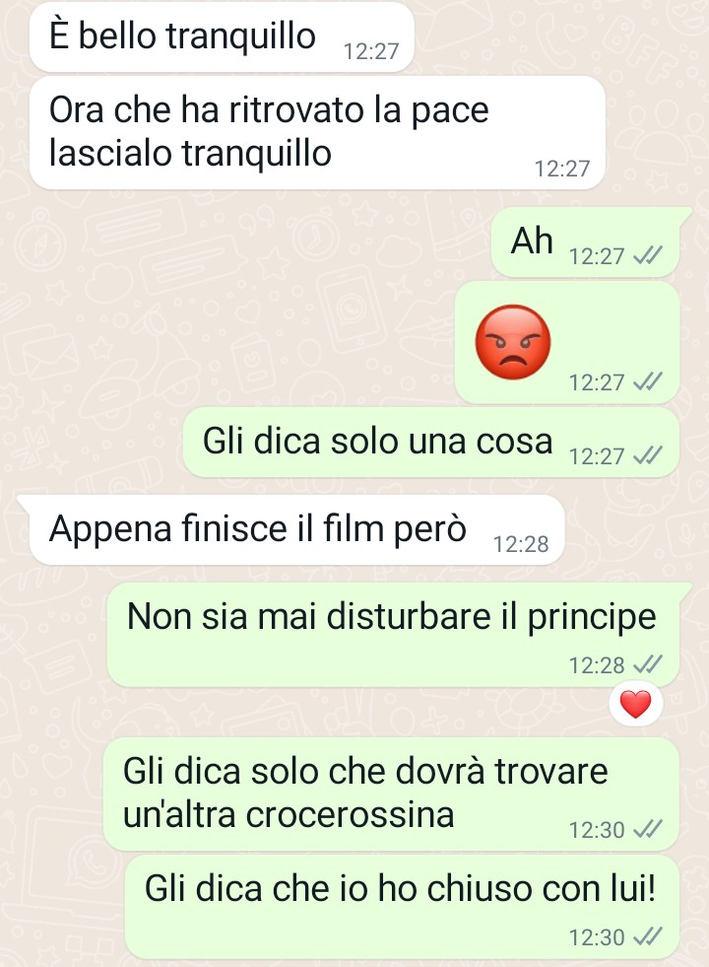The height and width of the screenshot is (967, 709).
Task: Tap double ticks on angry emoji message
Action: 648,381
